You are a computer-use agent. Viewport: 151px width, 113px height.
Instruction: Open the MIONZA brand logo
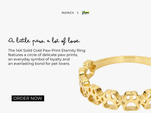(68, 13)
